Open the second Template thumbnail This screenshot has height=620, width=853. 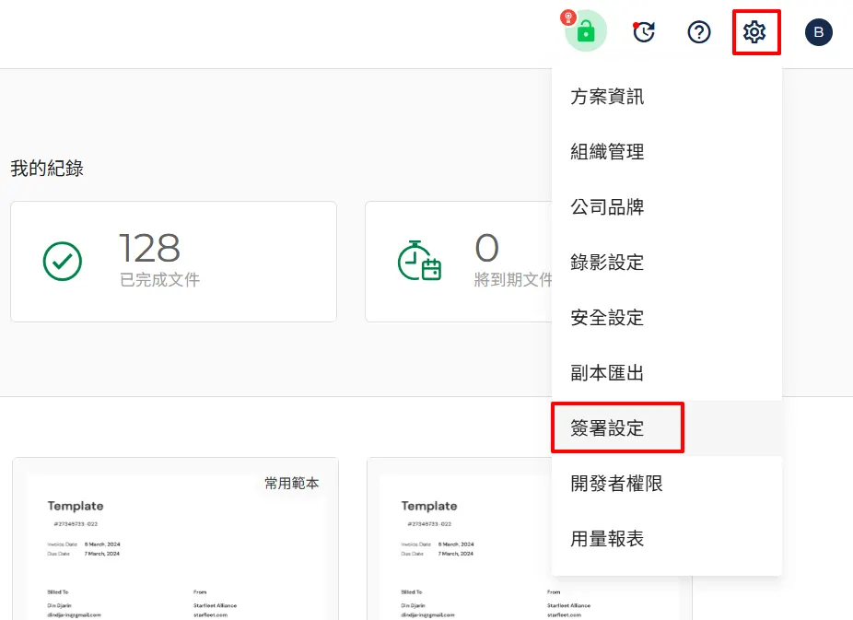[x=461, y=544]
